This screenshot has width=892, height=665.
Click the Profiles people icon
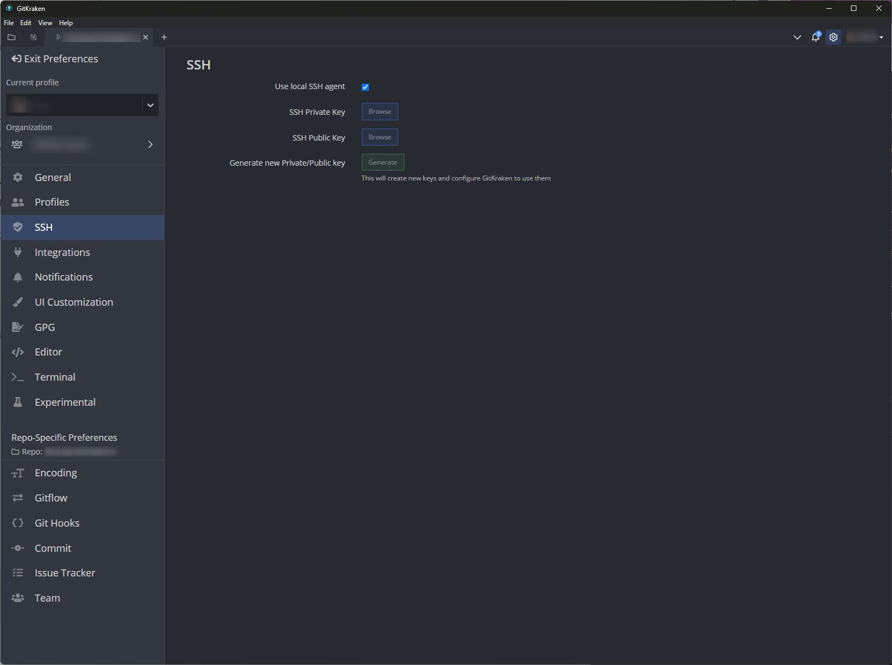[18, 202]
